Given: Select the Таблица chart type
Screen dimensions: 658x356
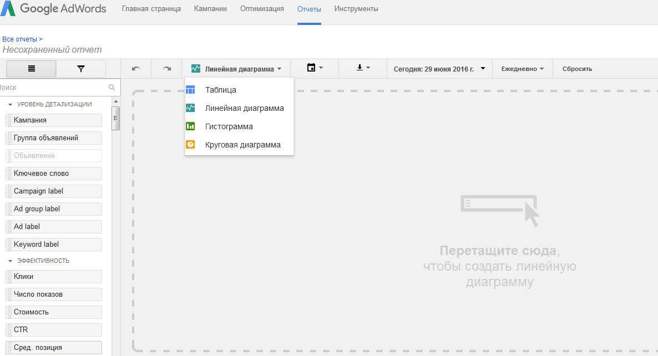Looking at the screenshot, I should [220, 90].
